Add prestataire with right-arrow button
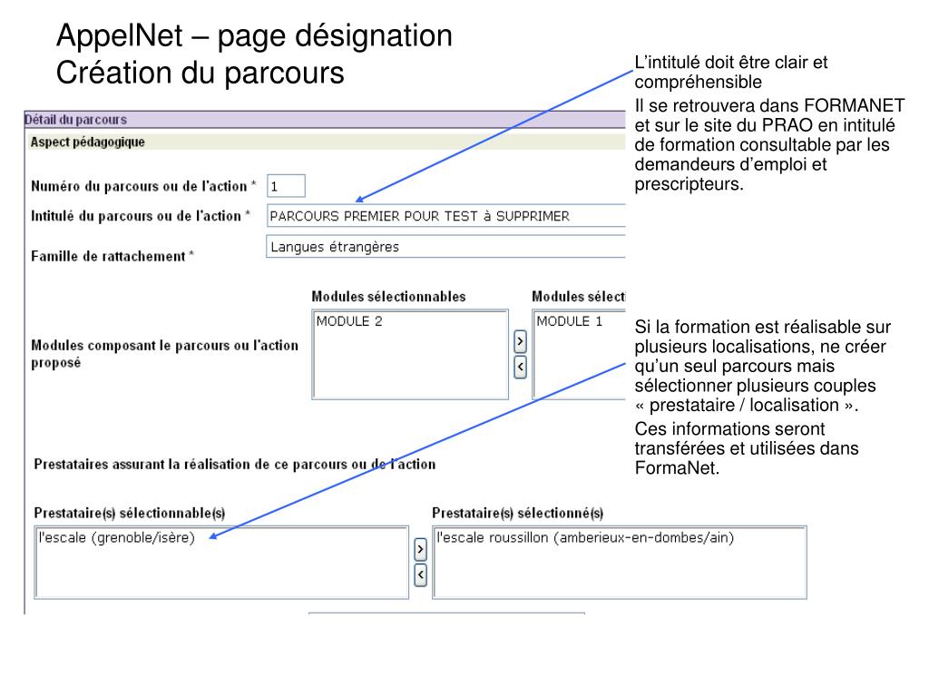This screenshot has height=697, width=929. click(420, 549)
